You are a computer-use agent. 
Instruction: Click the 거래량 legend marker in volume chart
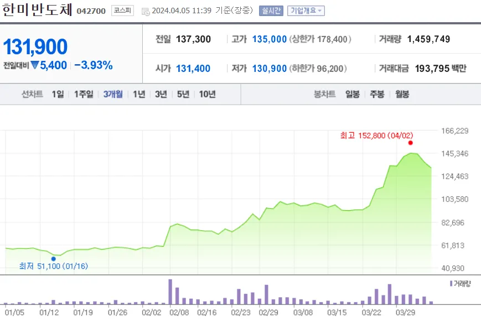[451, 283]
